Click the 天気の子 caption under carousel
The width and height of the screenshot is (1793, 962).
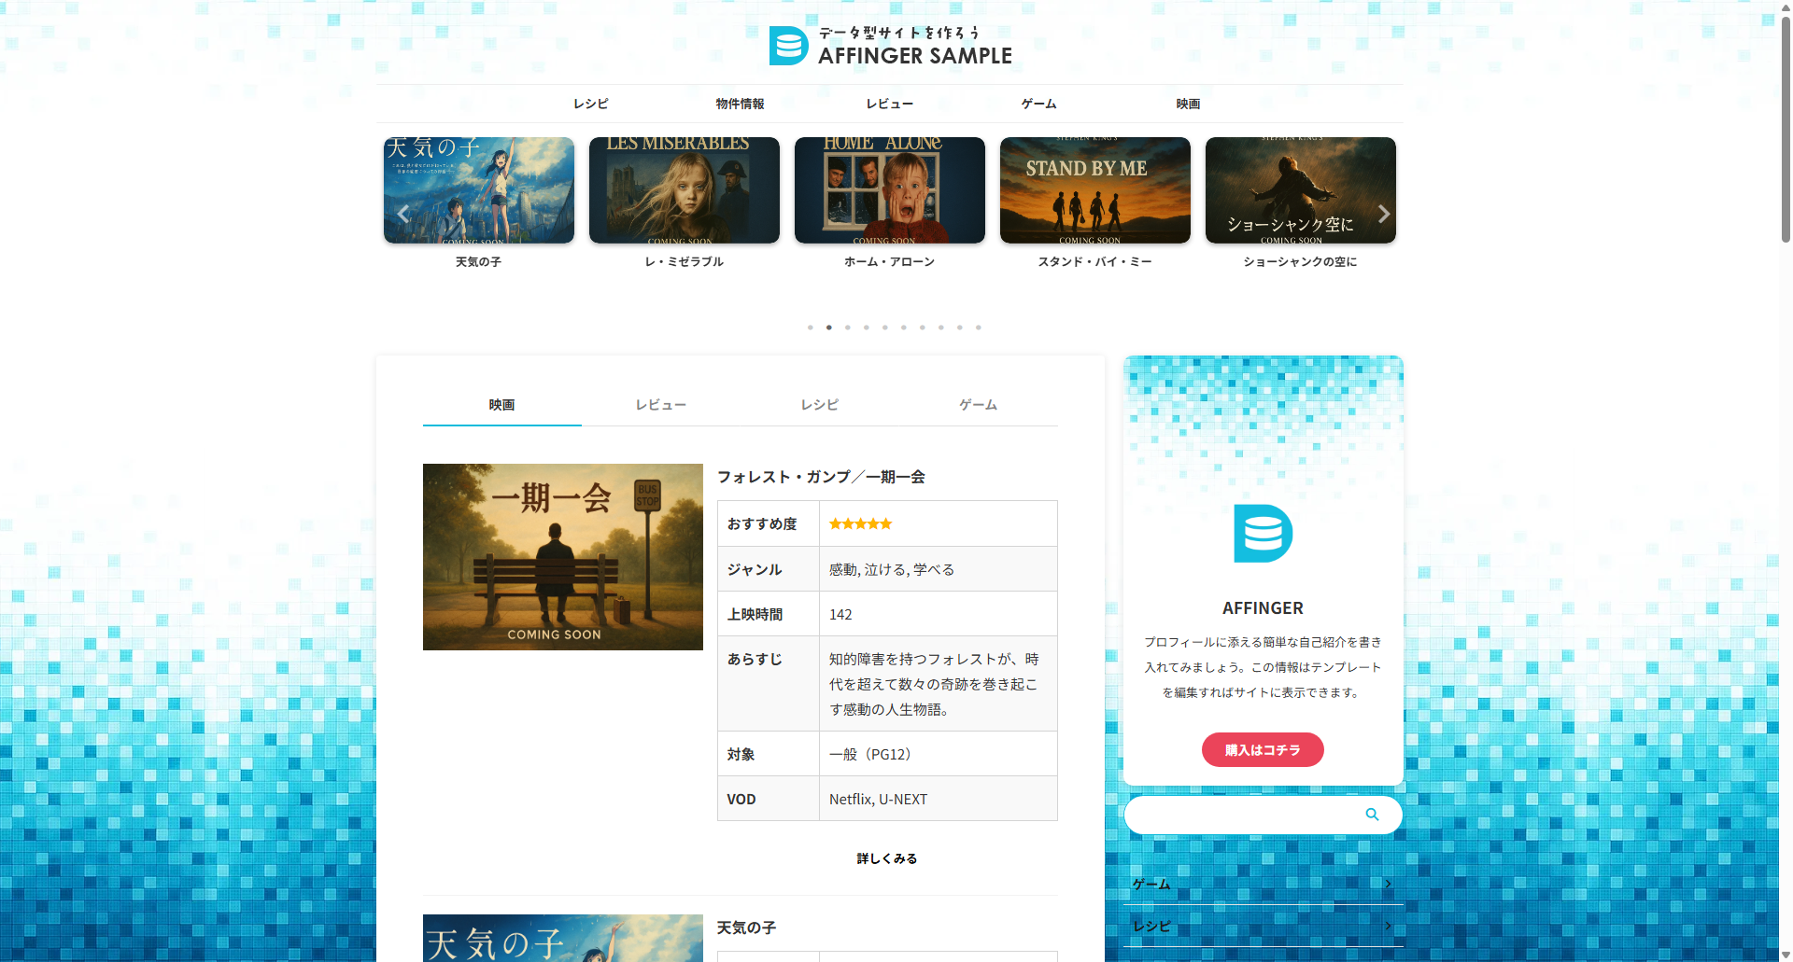(479, 262)
